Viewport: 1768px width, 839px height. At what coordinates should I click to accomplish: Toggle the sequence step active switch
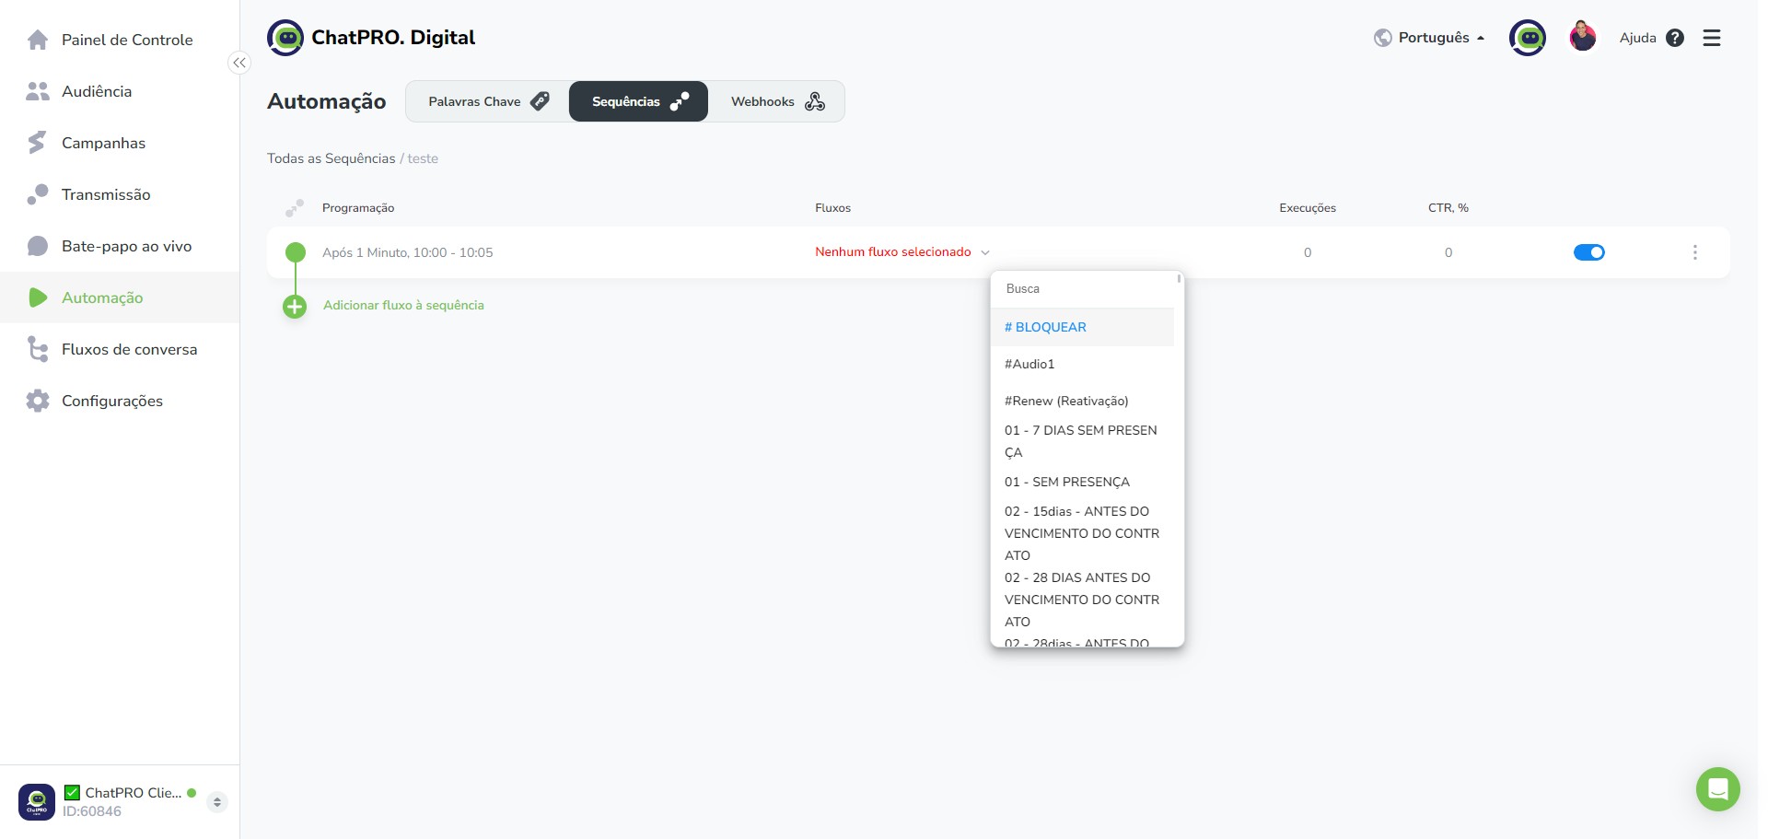(1589, 252)
